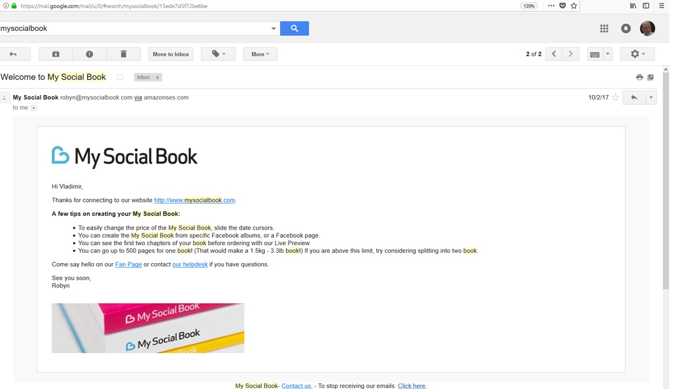The image size is (692, 389).
Task: Open Google notifications bell
Action: point(626,29)
